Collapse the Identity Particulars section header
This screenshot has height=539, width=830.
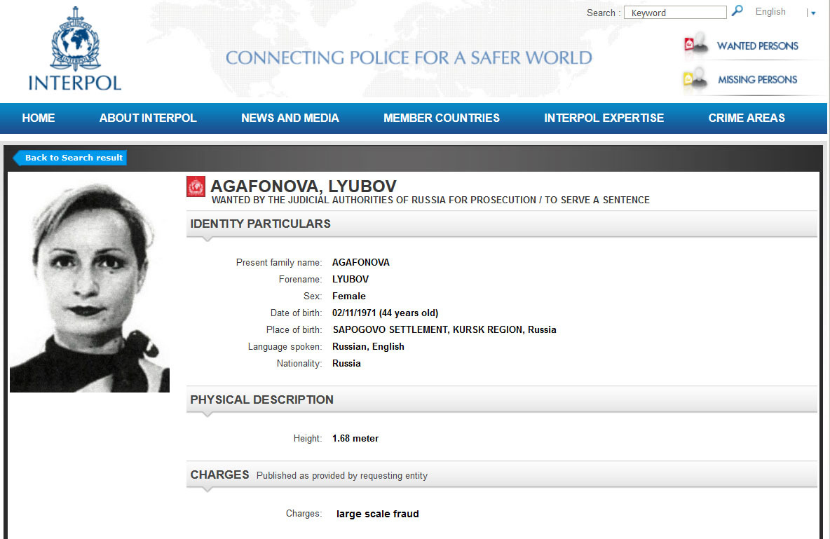click(501, 224)
